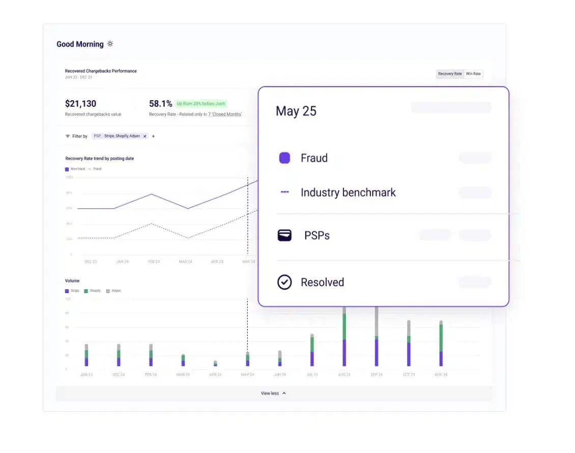The height and width of the screenshot is (453, 575).
Task: Click the Filter by funnel icon
Action: point(67,136)
